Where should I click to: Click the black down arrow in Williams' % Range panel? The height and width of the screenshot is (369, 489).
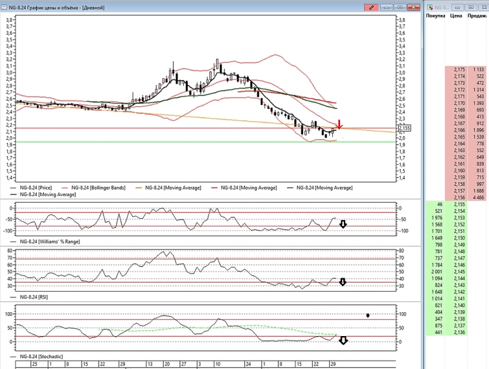(x=343, y=224)
